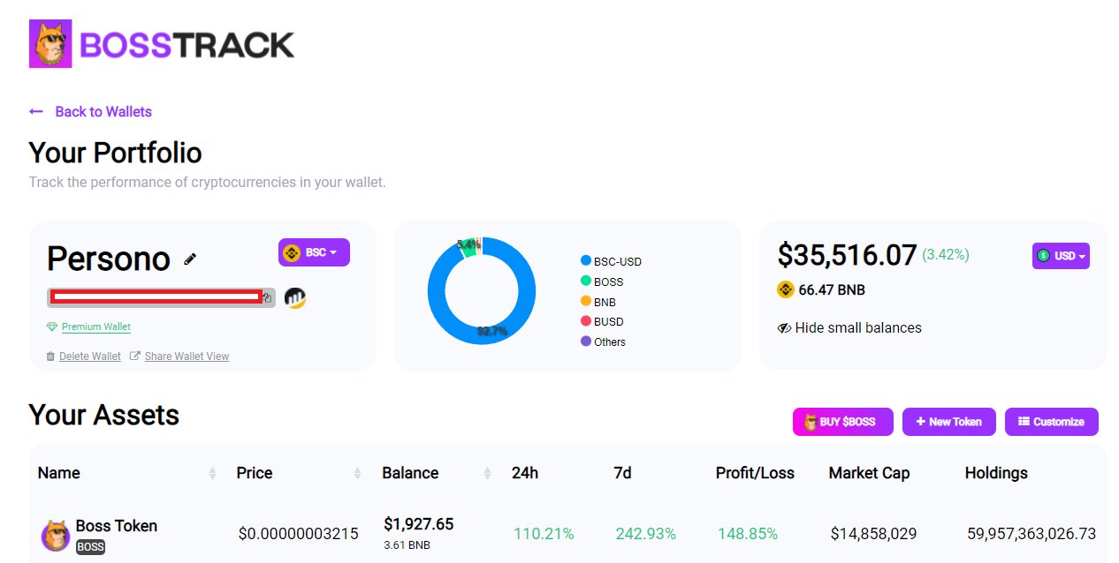Viewport: 1119px width, 563px height.
Task: Add a New Token button
Action: tap(949, 422)
